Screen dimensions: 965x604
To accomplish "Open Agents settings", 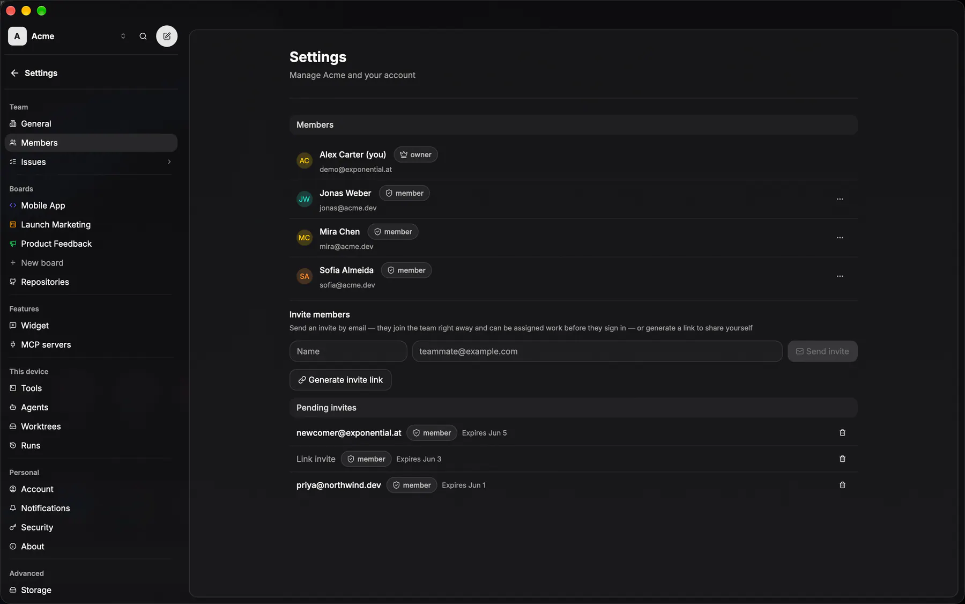I will pos(91,408).
